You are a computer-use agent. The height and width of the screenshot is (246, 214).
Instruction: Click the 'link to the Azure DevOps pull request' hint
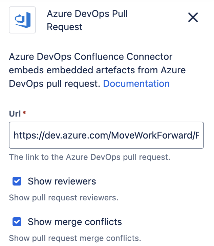(89, 157)
